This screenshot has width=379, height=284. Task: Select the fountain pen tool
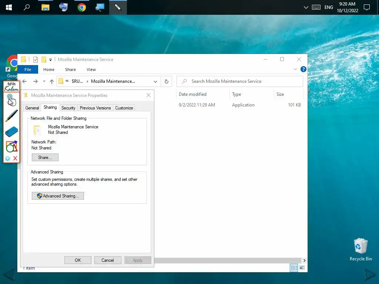pos(11,115)
